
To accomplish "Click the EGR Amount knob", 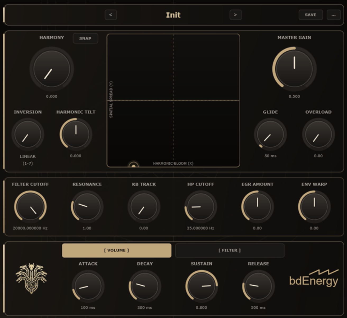I will tap(257, 207).
